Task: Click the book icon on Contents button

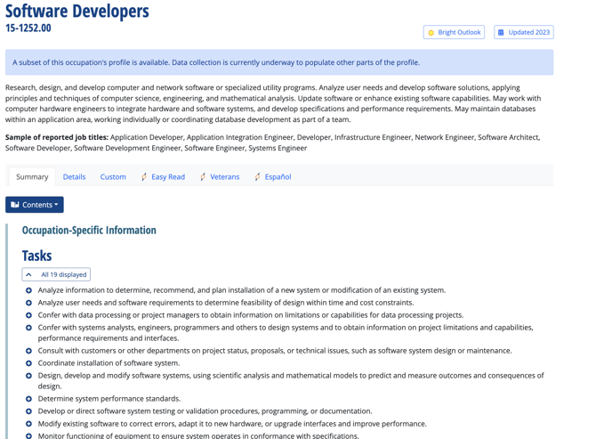Action: 15,205
